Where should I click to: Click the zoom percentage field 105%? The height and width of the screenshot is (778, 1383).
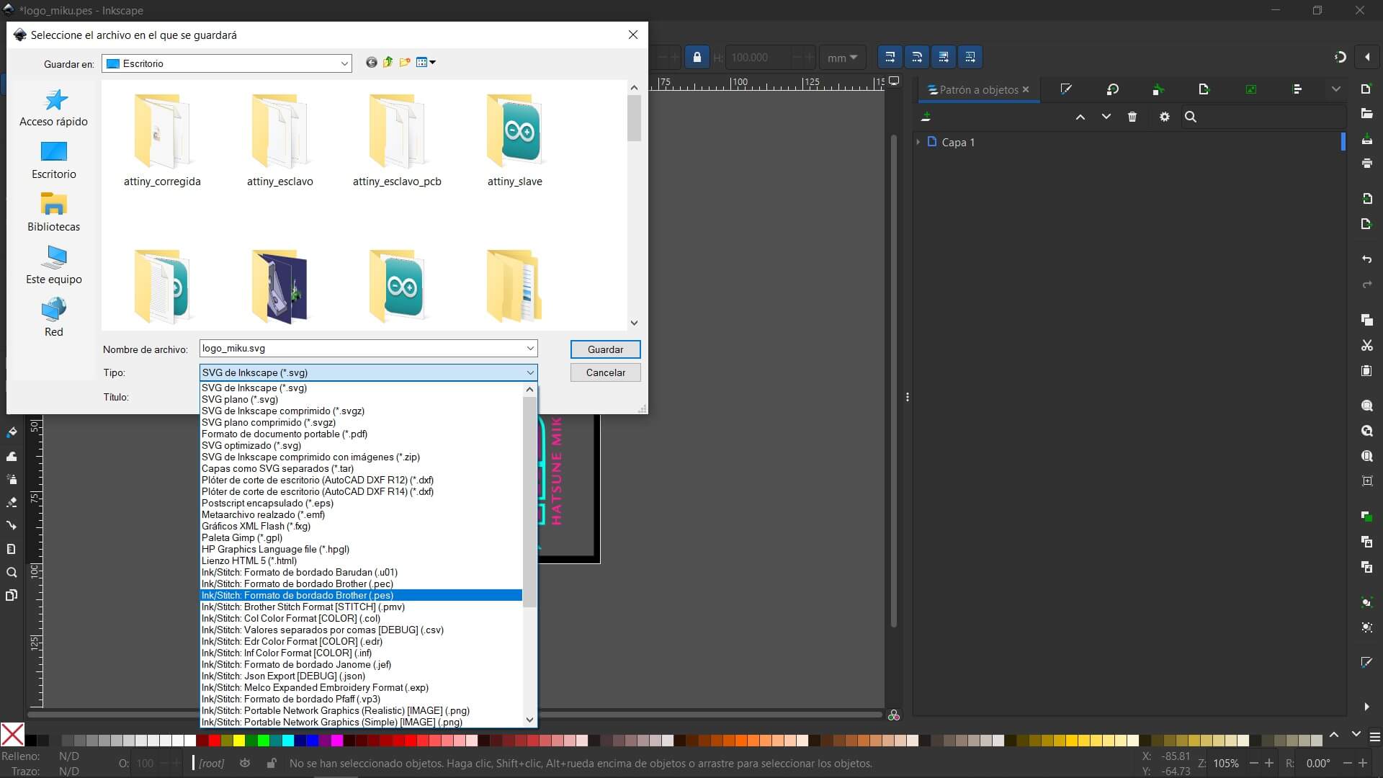pos(1227,764)
